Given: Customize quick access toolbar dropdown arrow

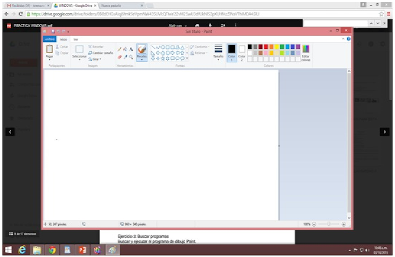Looking at the screenshot, I should [x=69, y=32].
